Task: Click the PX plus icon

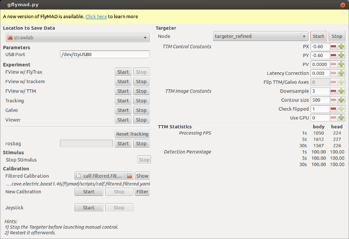Action: 341,46
